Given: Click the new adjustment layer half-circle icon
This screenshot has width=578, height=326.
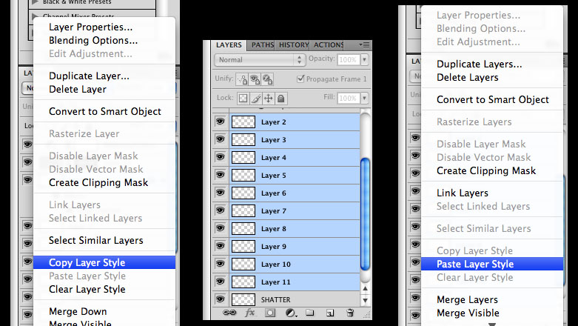Looking at the screenshot, I should [x=291, y=313].
